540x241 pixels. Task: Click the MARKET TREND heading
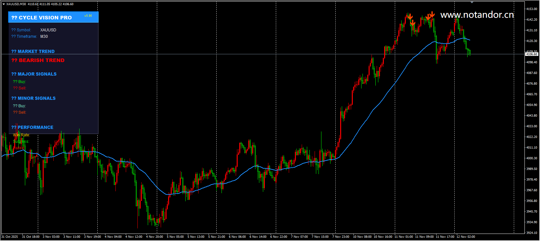[33, 51]
